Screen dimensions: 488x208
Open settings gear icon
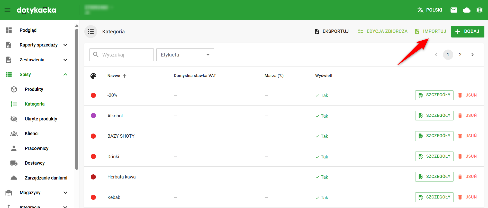[479, 10]
